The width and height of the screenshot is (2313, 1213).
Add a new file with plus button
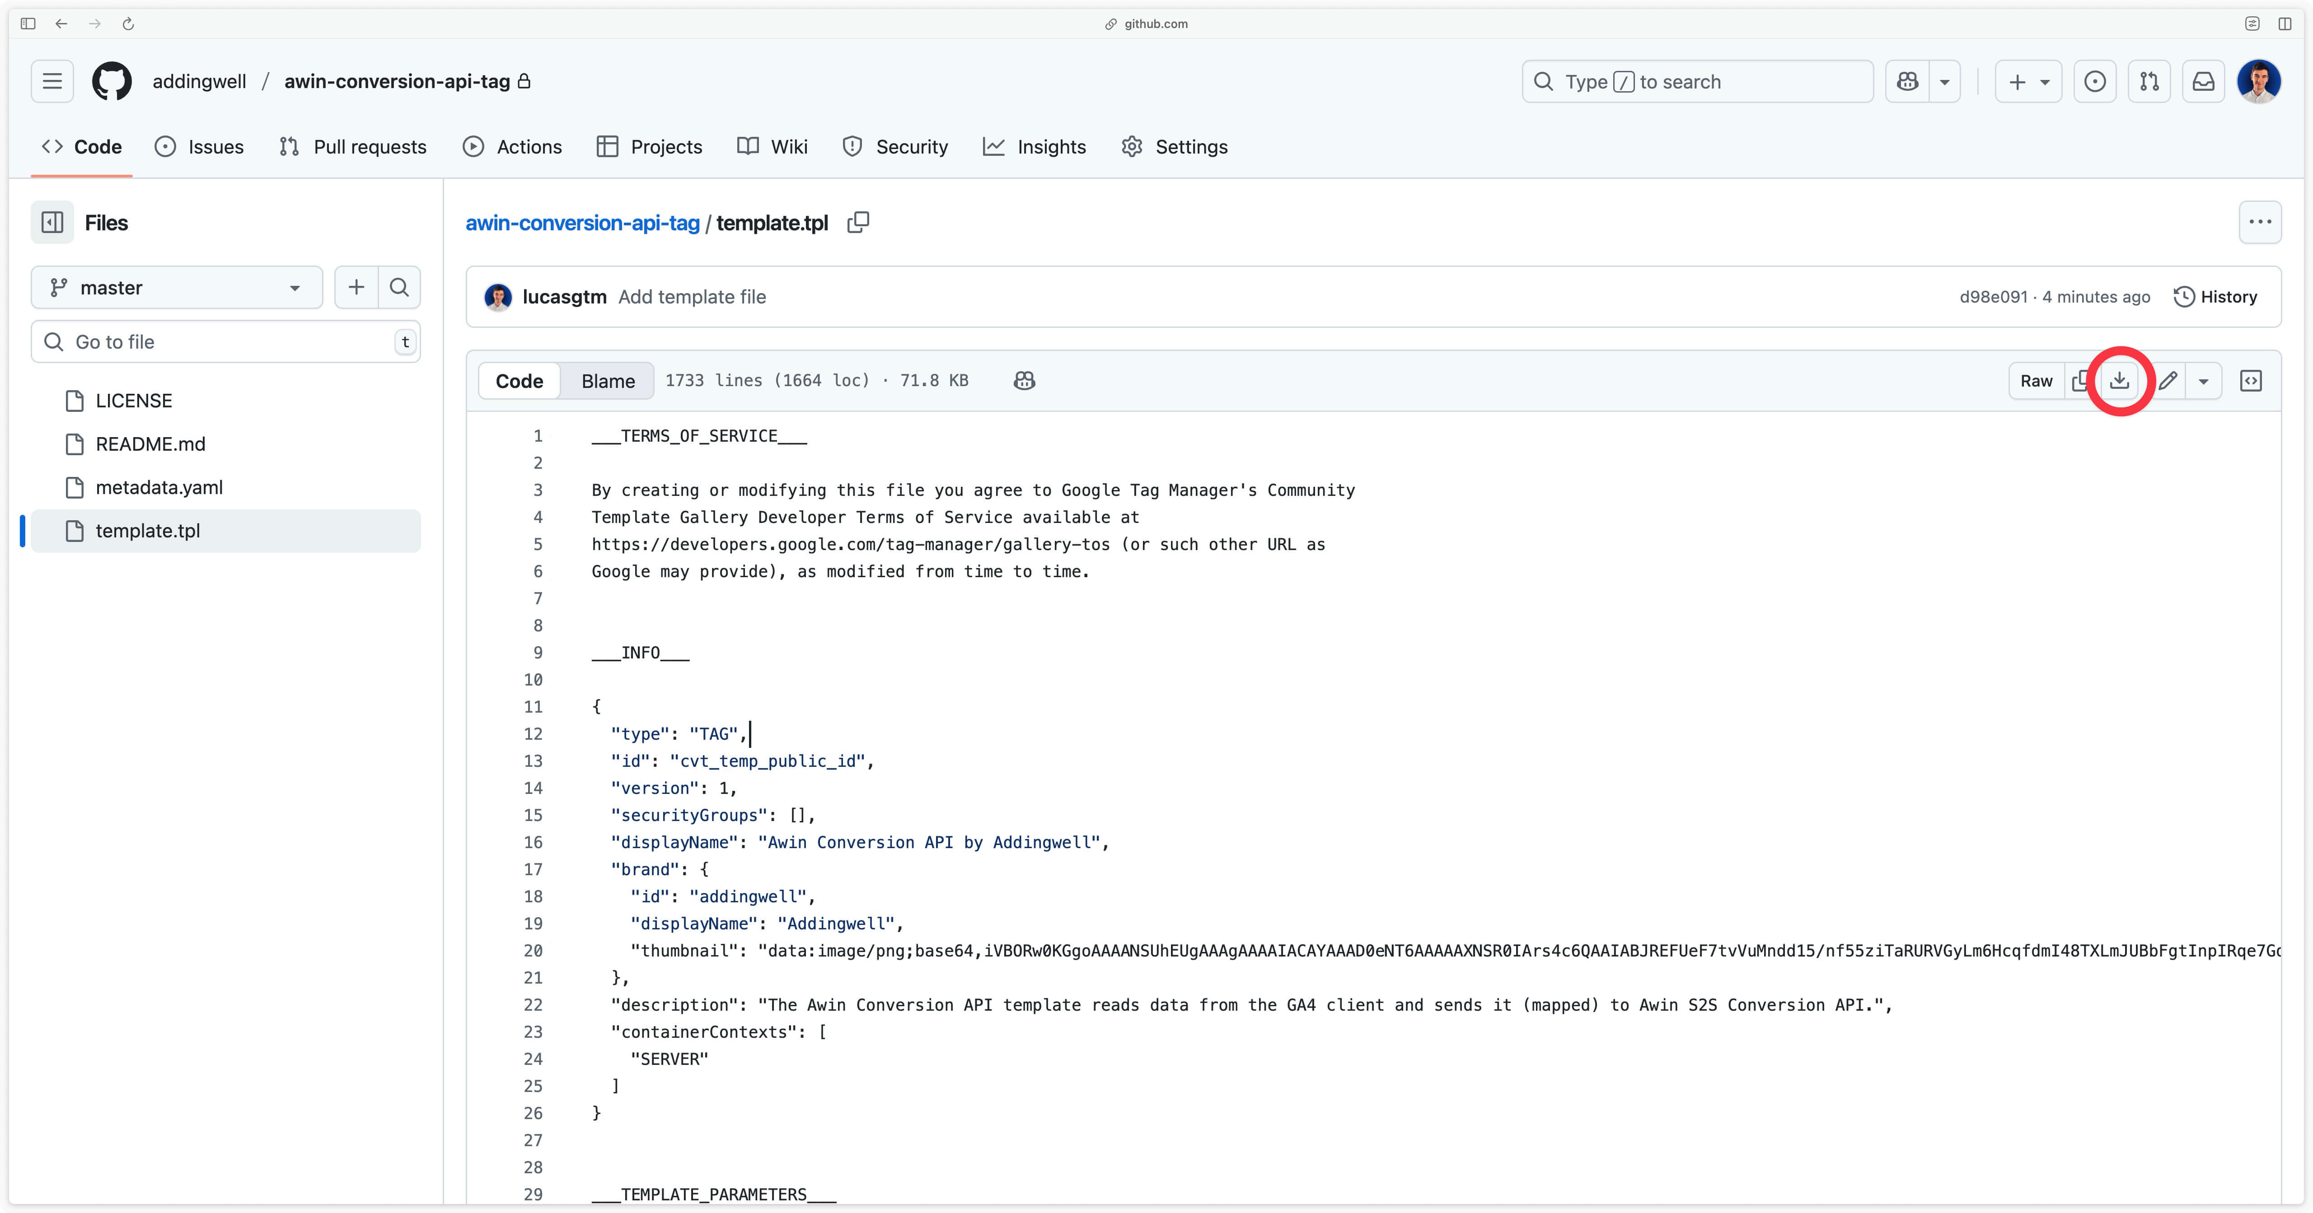[356, 287]
